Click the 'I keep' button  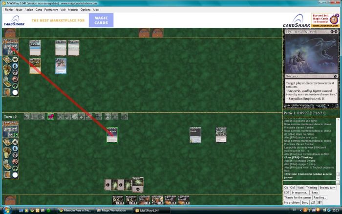point(314,193)
